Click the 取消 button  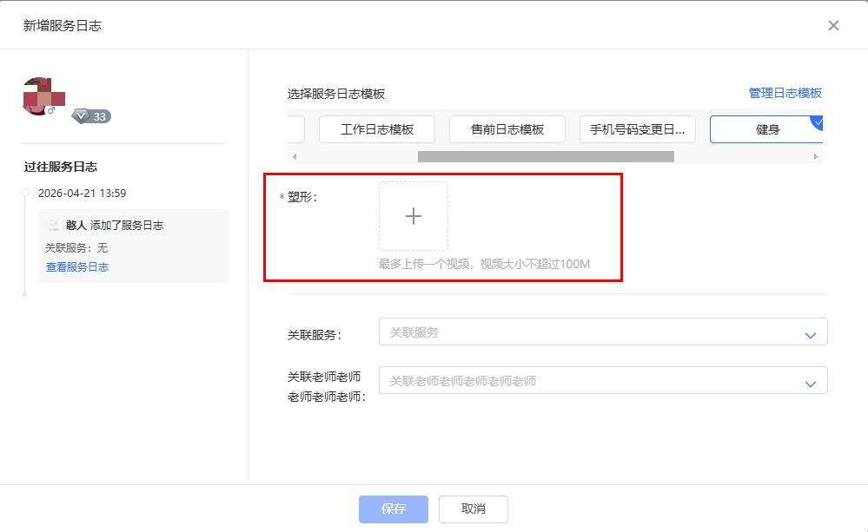(x=474, y=509)
